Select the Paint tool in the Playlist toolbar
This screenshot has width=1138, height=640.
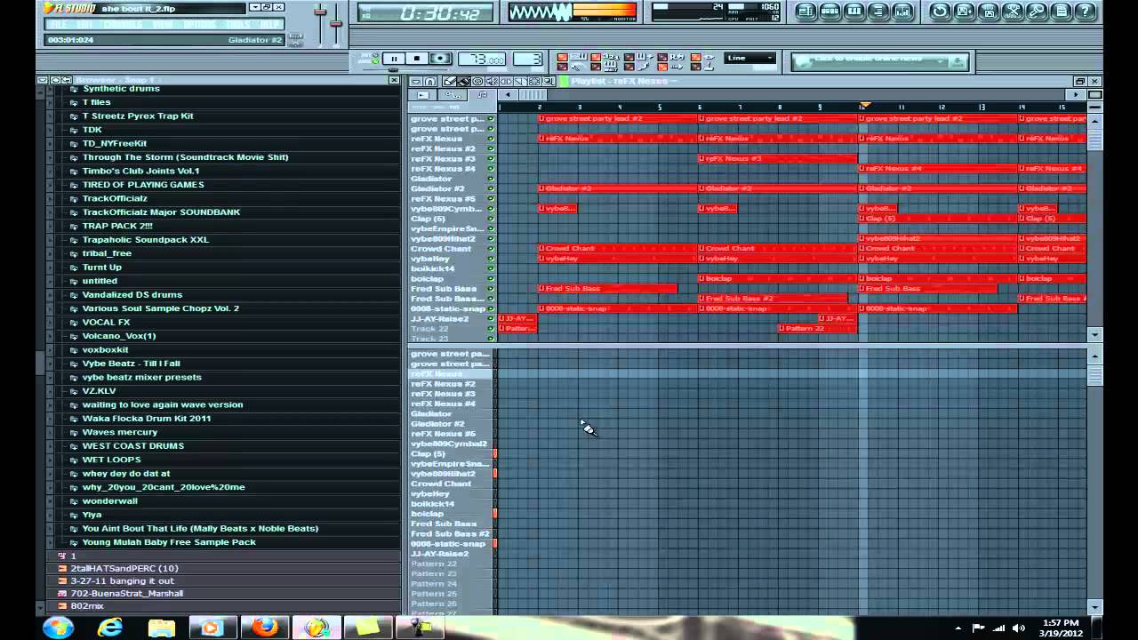point(464,82)
